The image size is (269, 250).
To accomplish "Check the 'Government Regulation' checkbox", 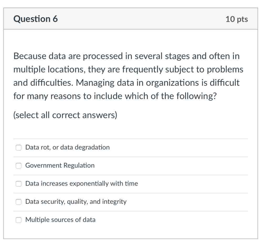I will [18, 166].
